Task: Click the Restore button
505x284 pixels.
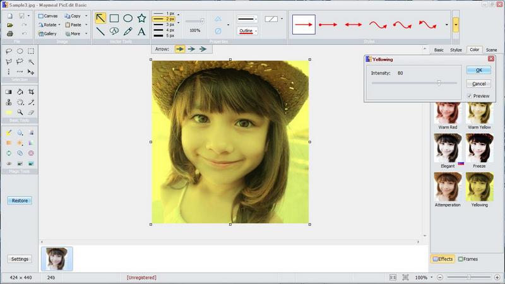Action: (20, 201)
